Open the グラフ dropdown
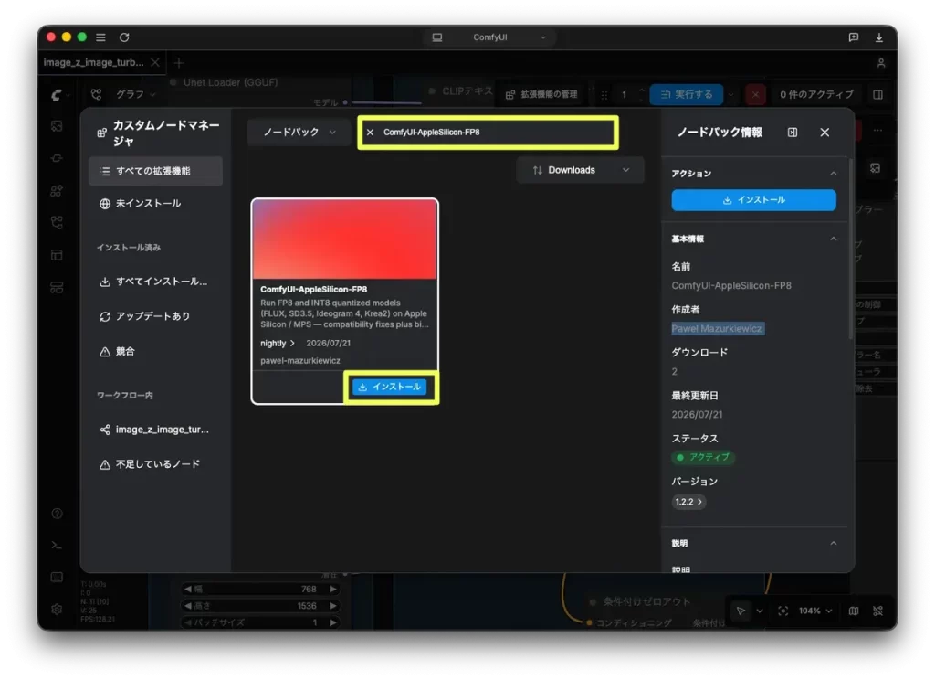This screenshot has width=935, height=680. pos(135,94)
